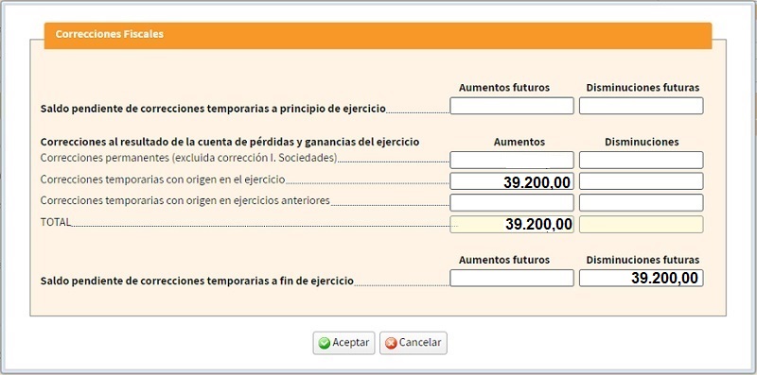Image resolution: width=757 pixels, height=375 pixels.
Task: Click the Saldo pendiente a fin de ejercicio label
Action: click(x=197, y=281)
